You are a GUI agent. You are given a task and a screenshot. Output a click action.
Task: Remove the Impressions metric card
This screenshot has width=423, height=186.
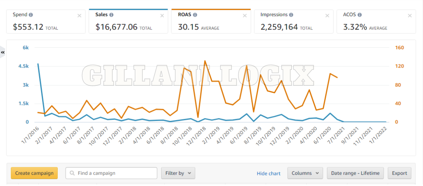(327, 16)
